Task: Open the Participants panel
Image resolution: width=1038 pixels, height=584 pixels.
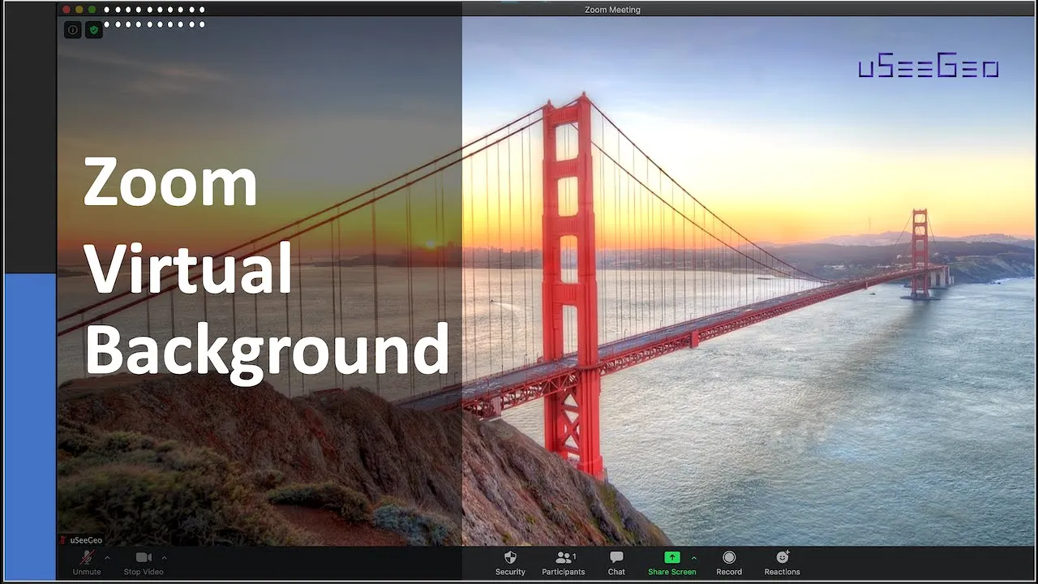Action: click(564, 563)
